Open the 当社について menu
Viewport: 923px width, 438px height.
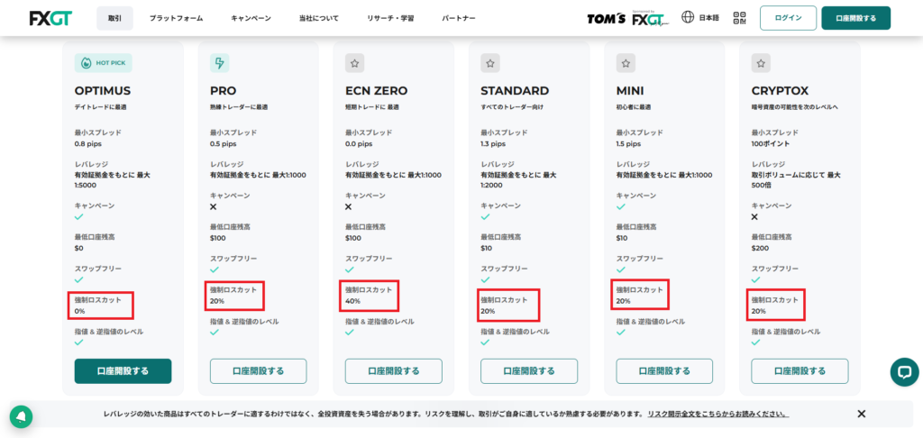[x=318, y=18]
